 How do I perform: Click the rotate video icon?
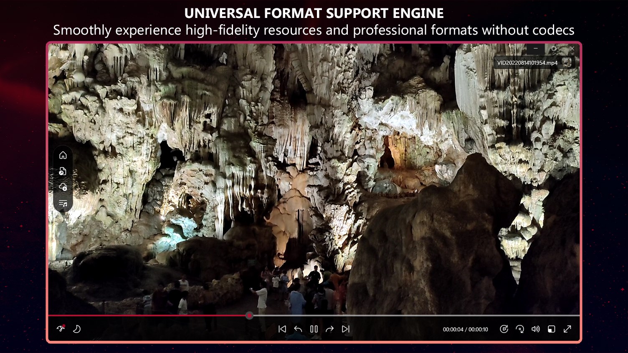(x=520, y=329)
